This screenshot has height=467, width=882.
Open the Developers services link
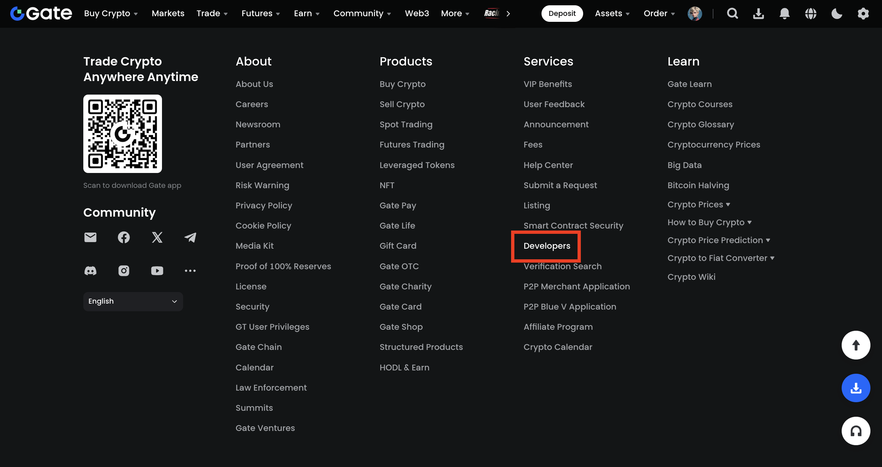point(546,246)
